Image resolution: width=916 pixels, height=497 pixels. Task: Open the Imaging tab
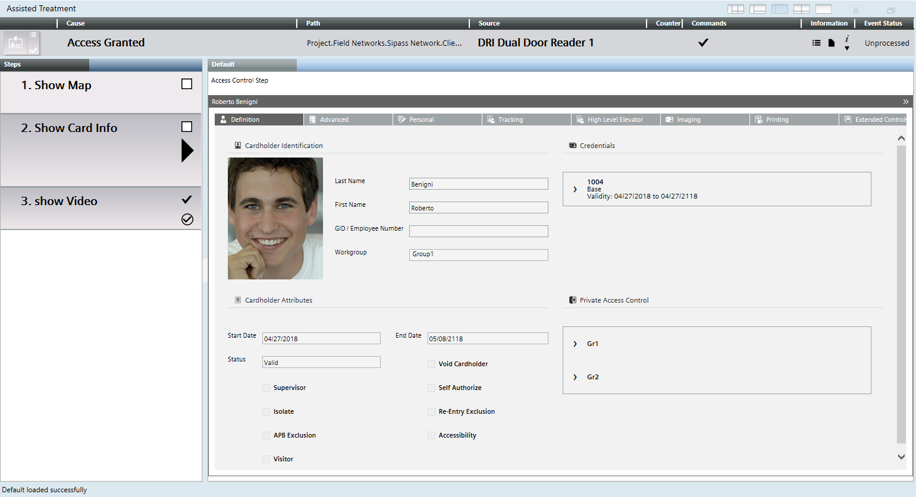point(688,119)
